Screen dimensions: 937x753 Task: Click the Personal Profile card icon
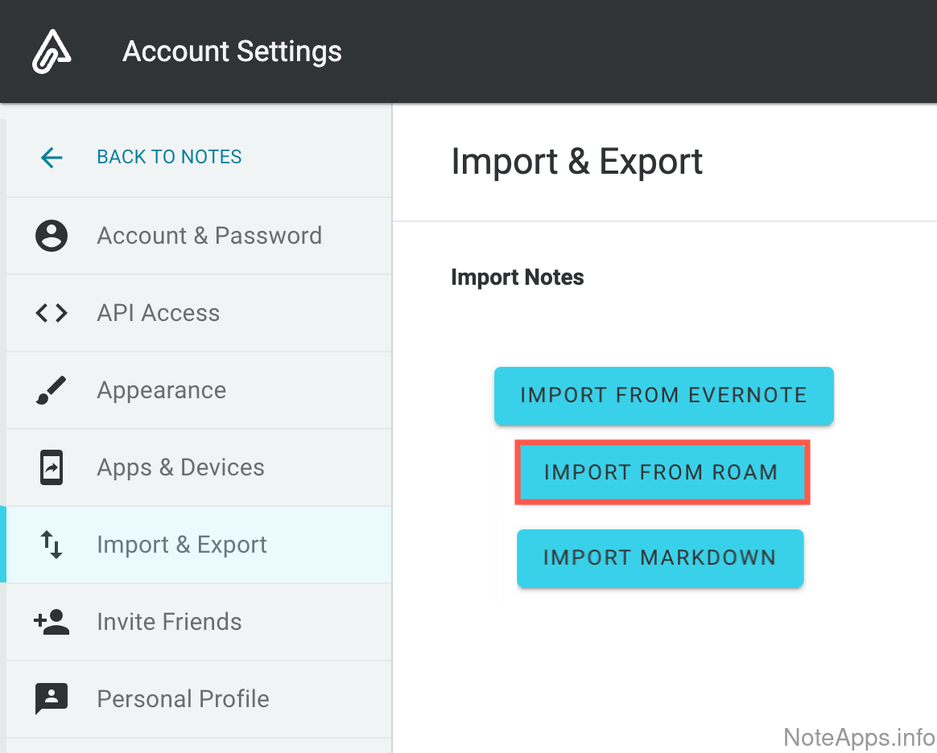click(x=52, y=699)
